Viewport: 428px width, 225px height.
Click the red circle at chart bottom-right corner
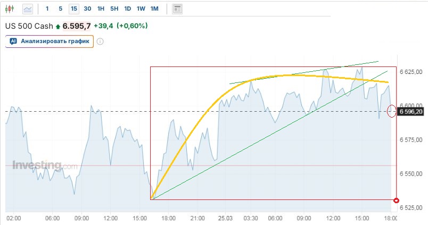pos(396,200)
